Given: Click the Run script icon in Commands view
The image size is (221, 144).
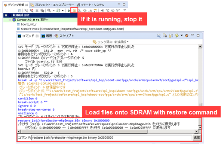Looking at the screenshot, I should pyautogui.click(x=177, y=36).
